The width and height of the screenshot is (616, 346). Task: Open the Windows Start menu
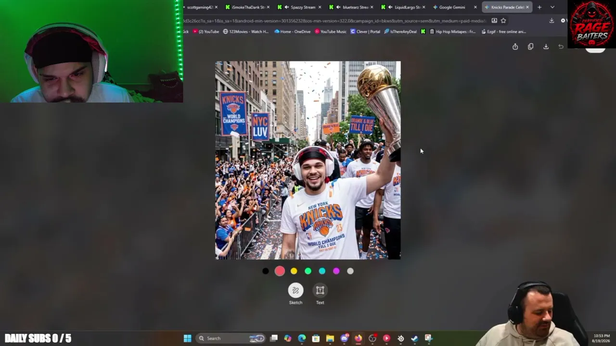point(187,338)
